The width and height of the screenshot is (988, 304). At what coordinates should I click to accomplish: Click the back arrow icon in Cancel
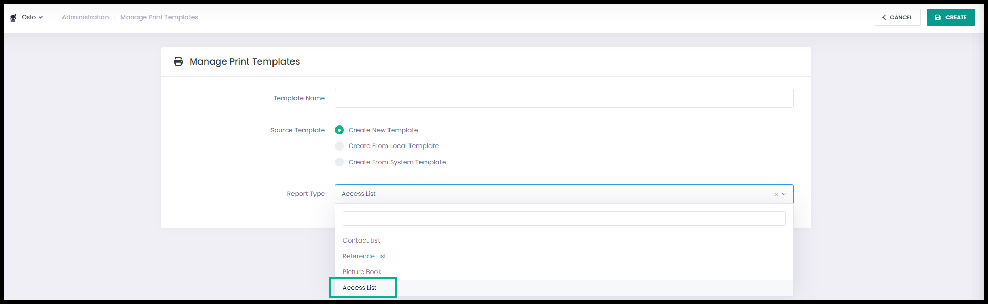[x=884, y=17]
